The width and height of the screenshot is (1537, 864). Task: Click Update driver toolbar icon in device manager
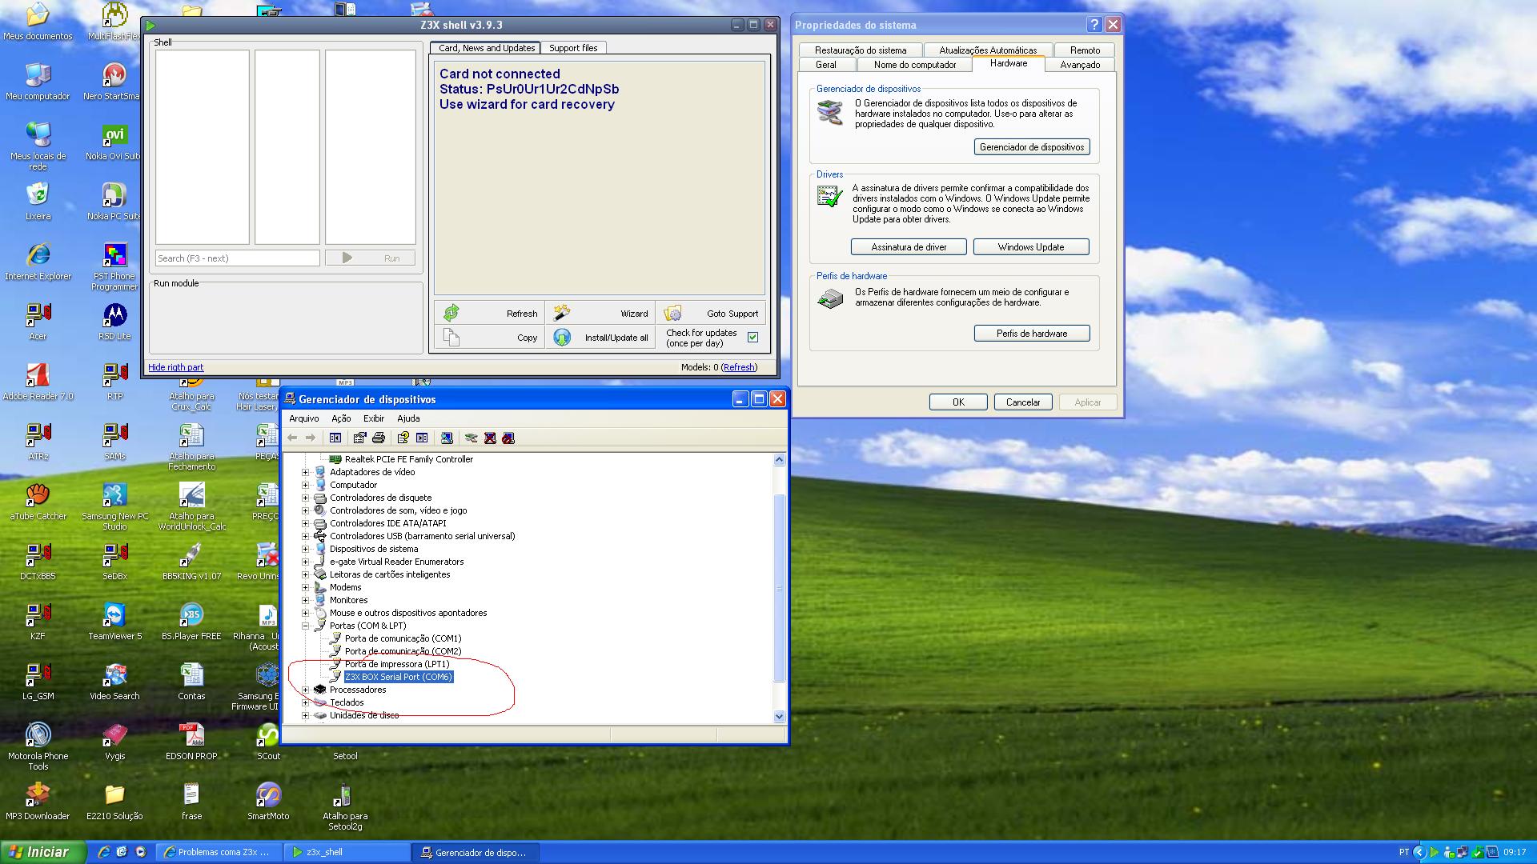(471, 438)
